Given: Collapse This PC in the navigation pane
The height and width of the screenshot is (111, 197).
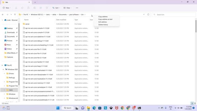Looking at the screenshot, I should pyautogui.click(x=2, y=65).
